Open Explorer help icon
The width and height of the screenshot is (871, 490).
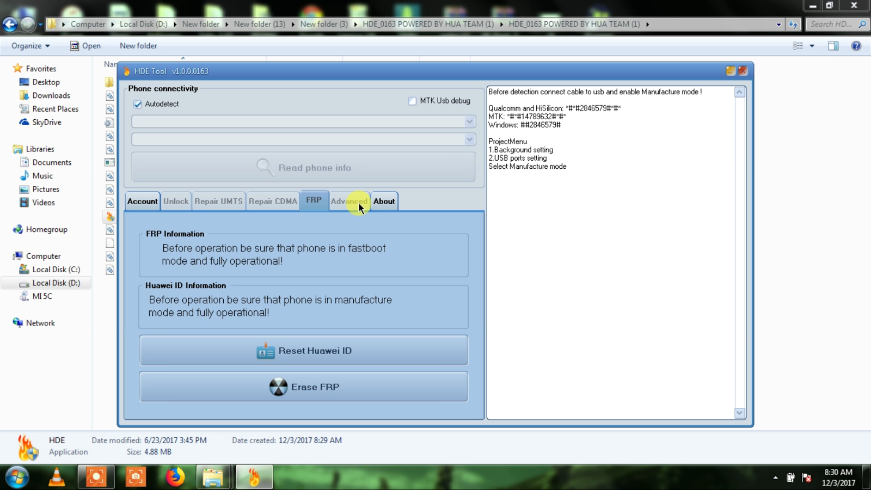point(856,46)
